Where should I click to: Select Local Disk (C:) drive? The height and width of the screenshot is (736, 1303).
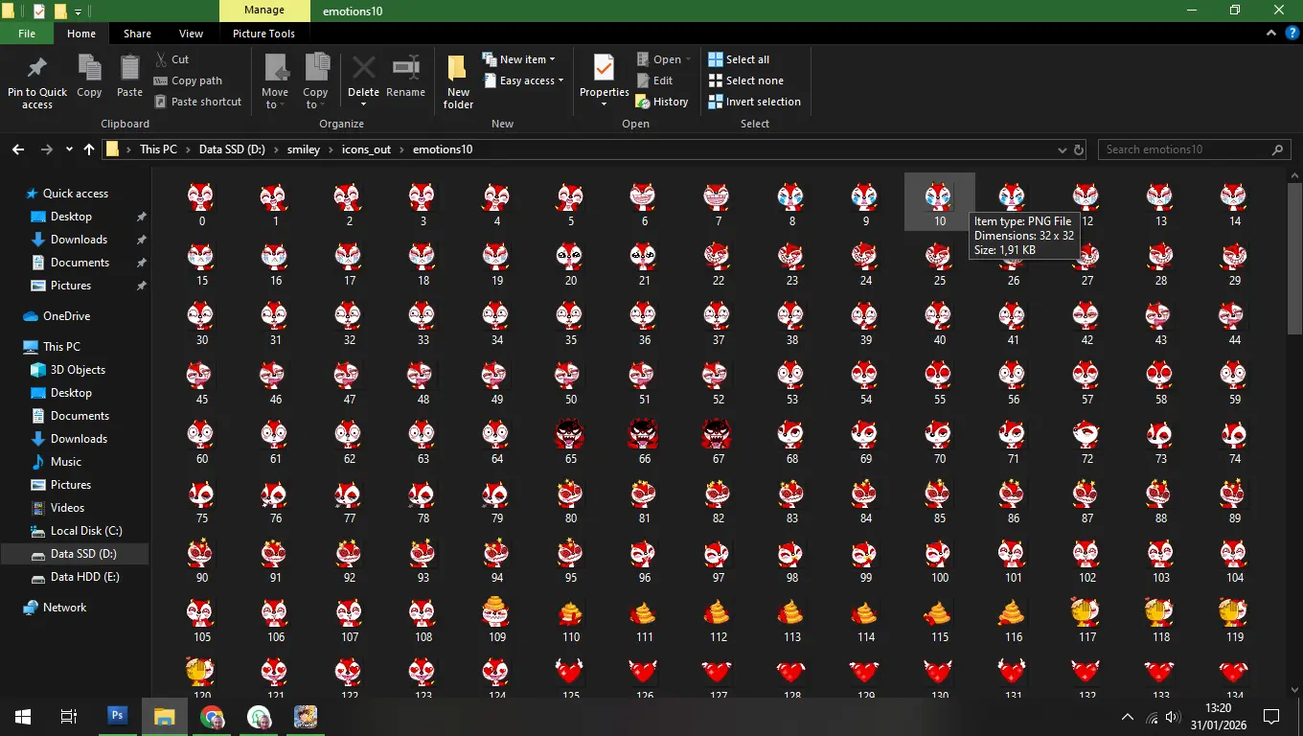[86, 531]
